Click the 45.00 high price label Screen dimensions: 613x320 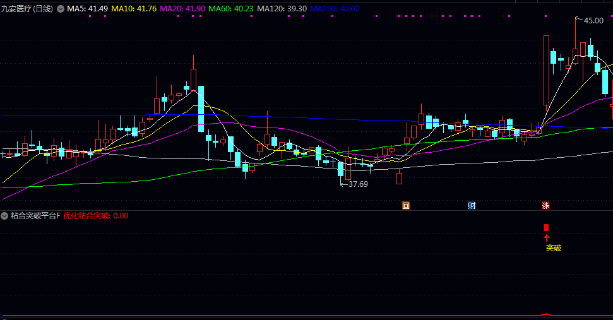pos(593,21)
